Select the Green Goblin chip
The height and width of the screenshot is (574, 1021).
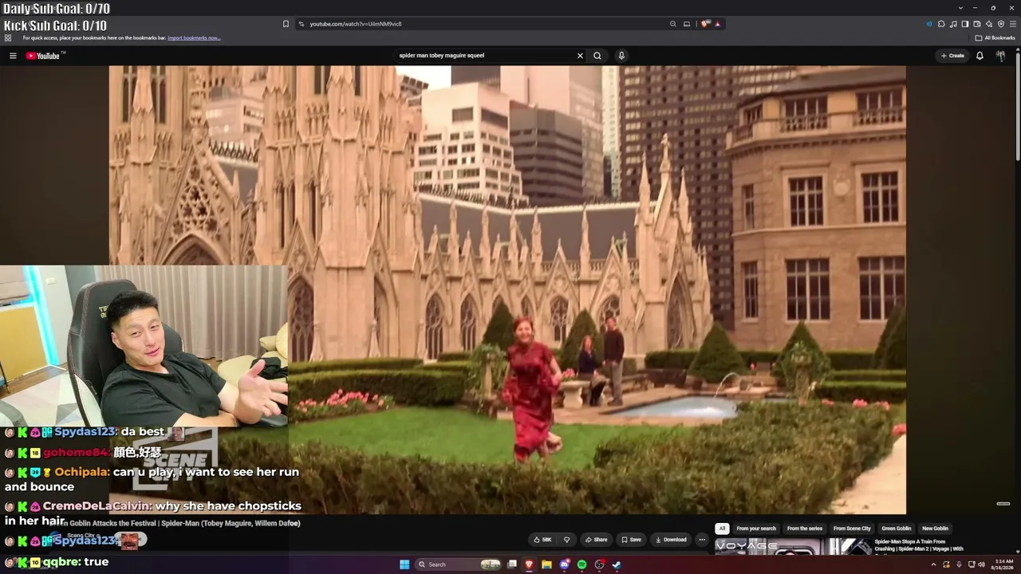coord(897,529)
